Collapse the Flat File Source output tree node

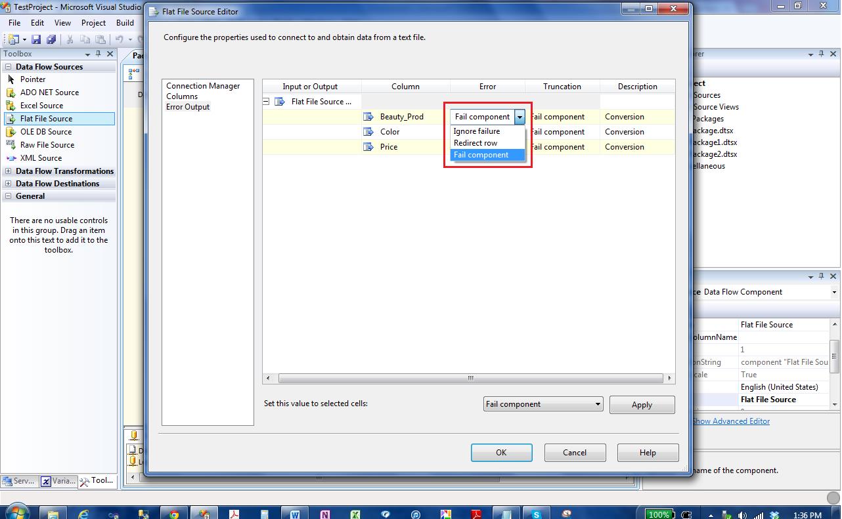266,102
